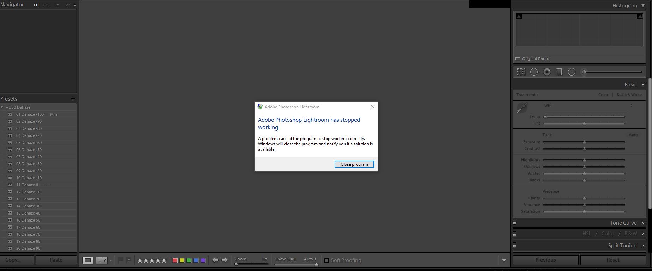652x271 pixels.
Task: Click the Loupe view icon in toolbar
Action: (x=88, y=260)
